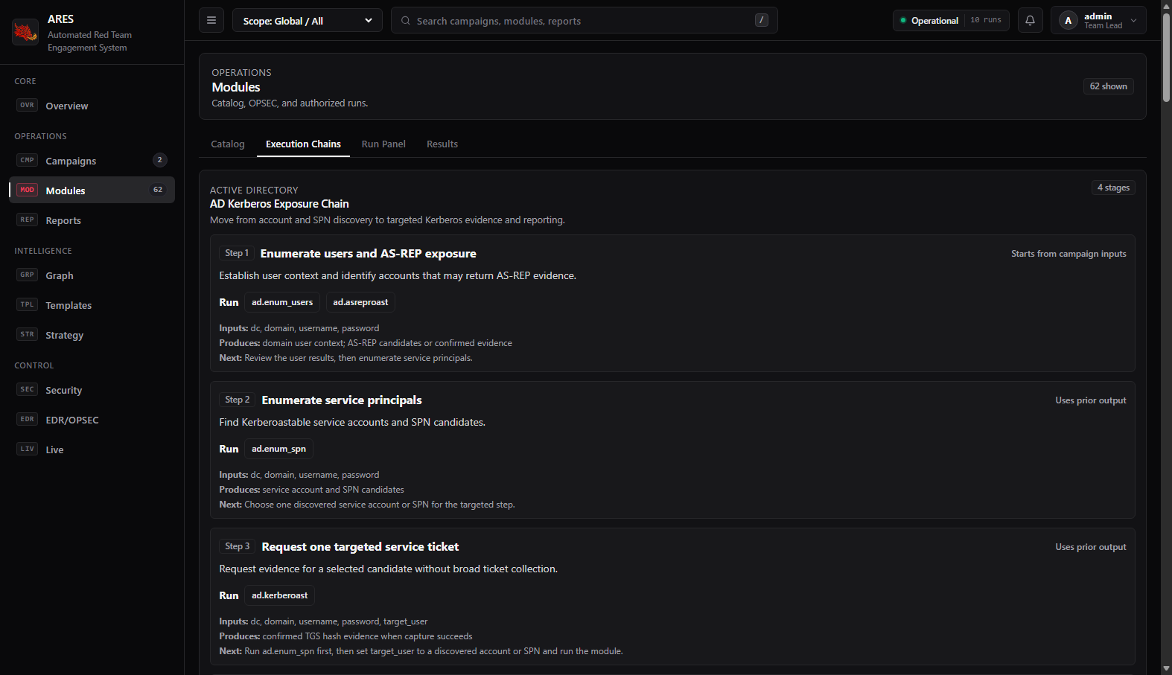
Task: Open Overview in the sidebar
Action: click(x=92, y=106)
